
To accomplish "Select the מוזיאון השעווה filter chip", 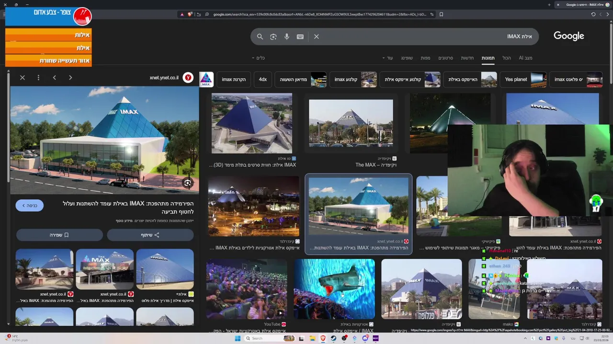I will coord(301,79).
